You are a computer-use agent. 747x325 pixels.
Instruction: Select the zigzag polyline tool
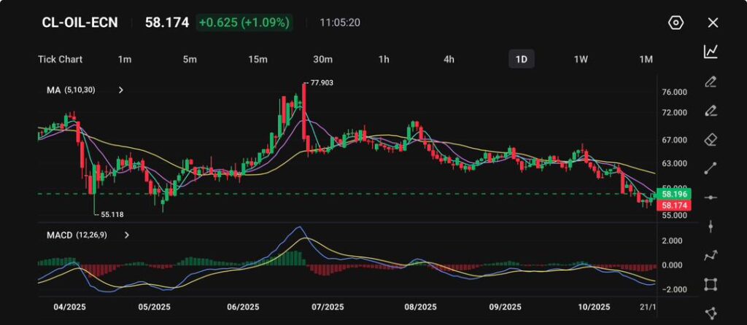tap(711, 256)
